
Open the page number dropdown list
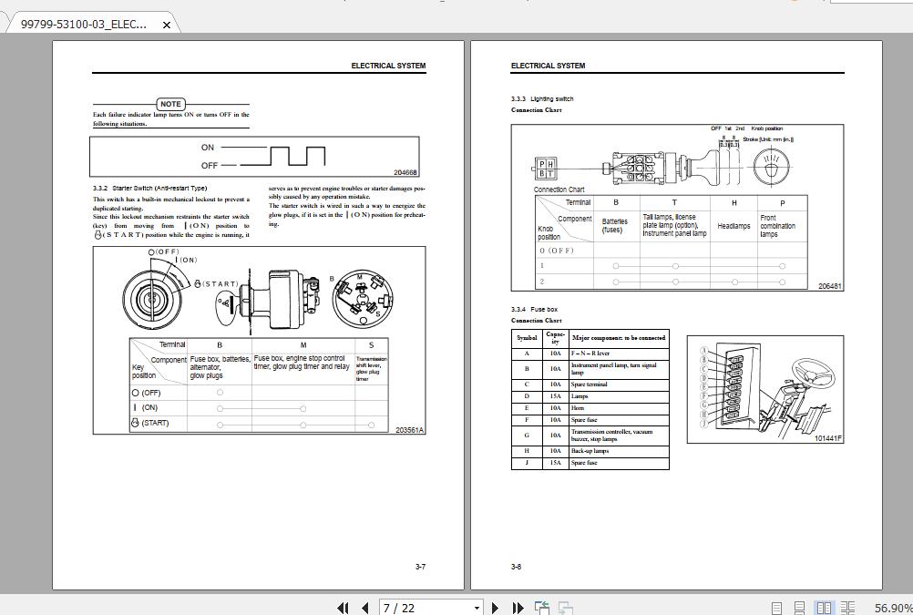pyautogui.click(x=476, y=606)
